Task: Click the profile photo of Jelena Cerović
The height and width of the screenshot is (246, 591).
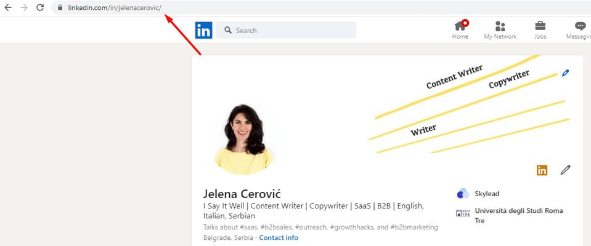Action: (x=244, y=139)
